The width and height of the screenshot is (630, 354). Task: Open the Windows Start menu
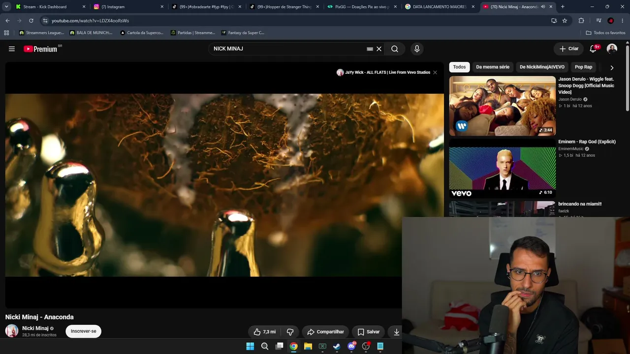[x=250, y=346]
